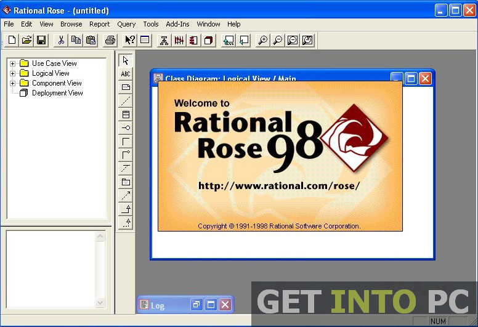Screen dimensions: 478x327
Task: Select the ABC Text Box tool
Action: 126,74
